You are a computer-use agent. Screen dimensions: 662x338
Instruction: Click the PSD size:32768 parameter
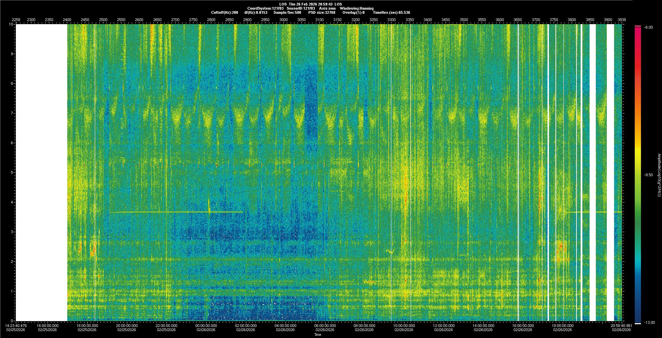click(322, 12)
